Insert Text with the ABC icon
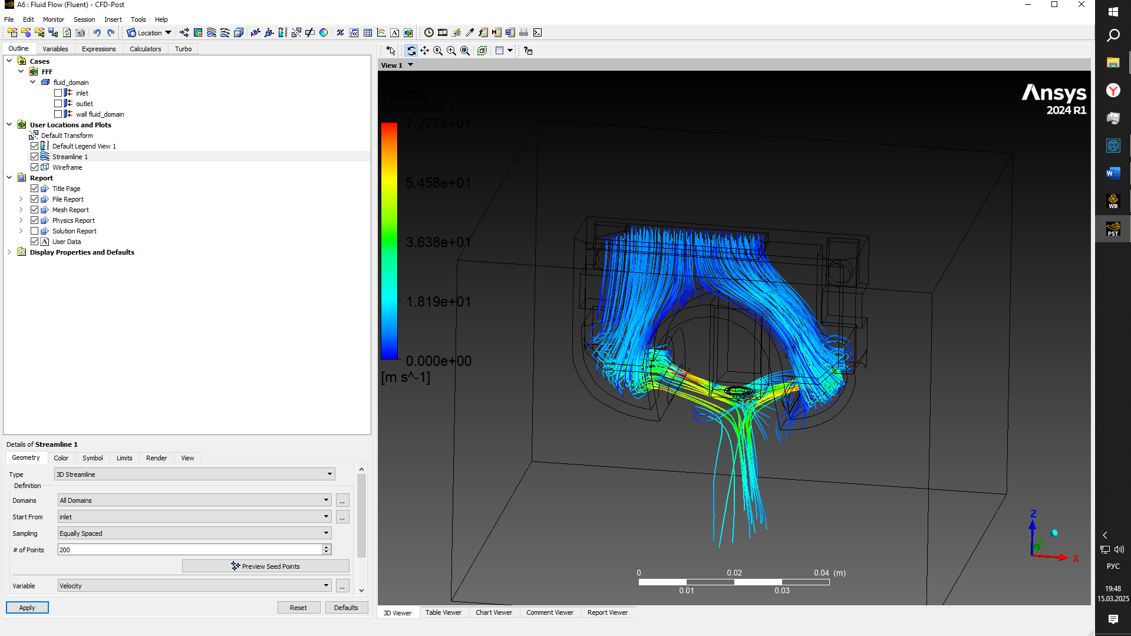The height and width of the screenshot is (636, 1131). 255,32
